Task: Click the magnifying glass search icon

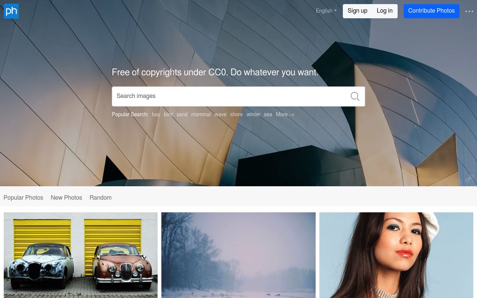Action: click(355, 96)
